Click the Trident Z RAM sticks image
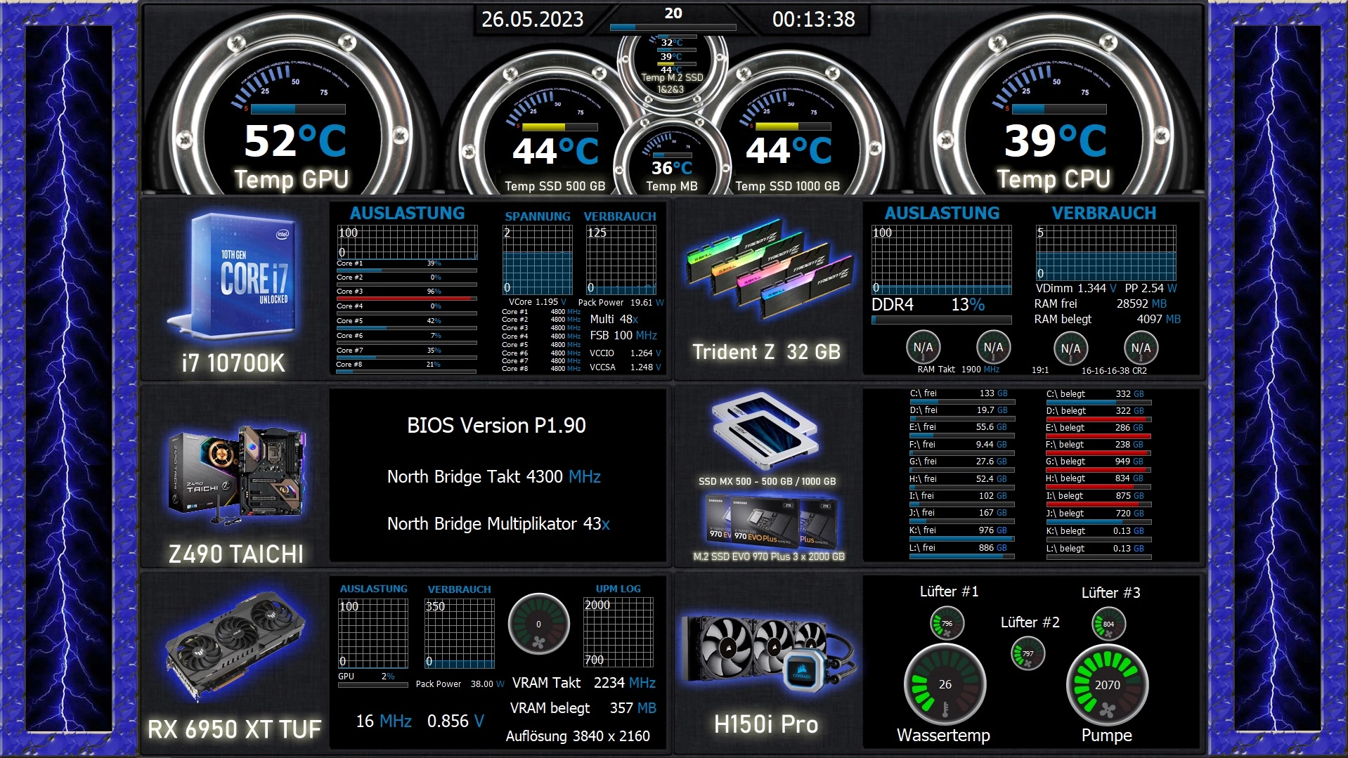The height and width of the screenshot is (758, 1348). click(768, 269)
